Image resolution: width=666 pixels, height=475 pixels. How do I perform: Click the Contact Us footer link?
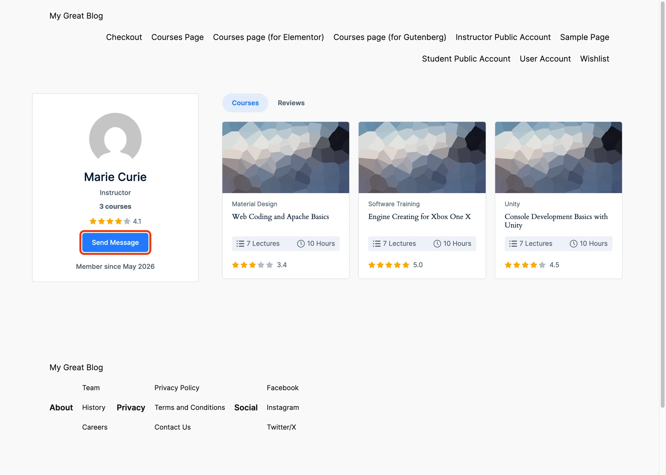[172, 427]
